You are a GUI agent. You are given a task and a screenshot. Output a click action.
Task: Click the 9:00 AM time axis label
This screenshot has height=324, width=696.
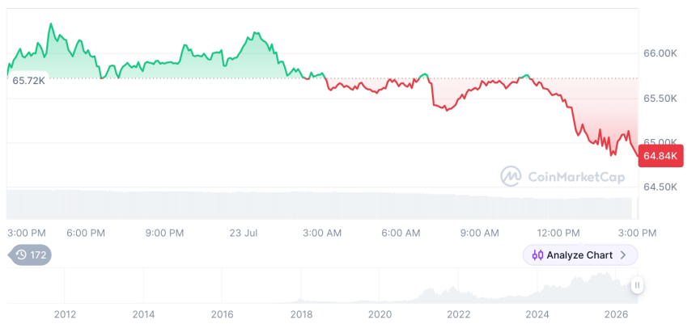click(x=478, y=234)
